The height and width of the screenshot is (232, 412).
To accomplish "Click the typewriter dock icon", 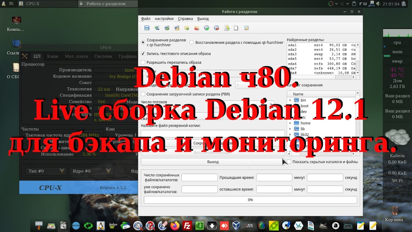I will coord(348,225).
